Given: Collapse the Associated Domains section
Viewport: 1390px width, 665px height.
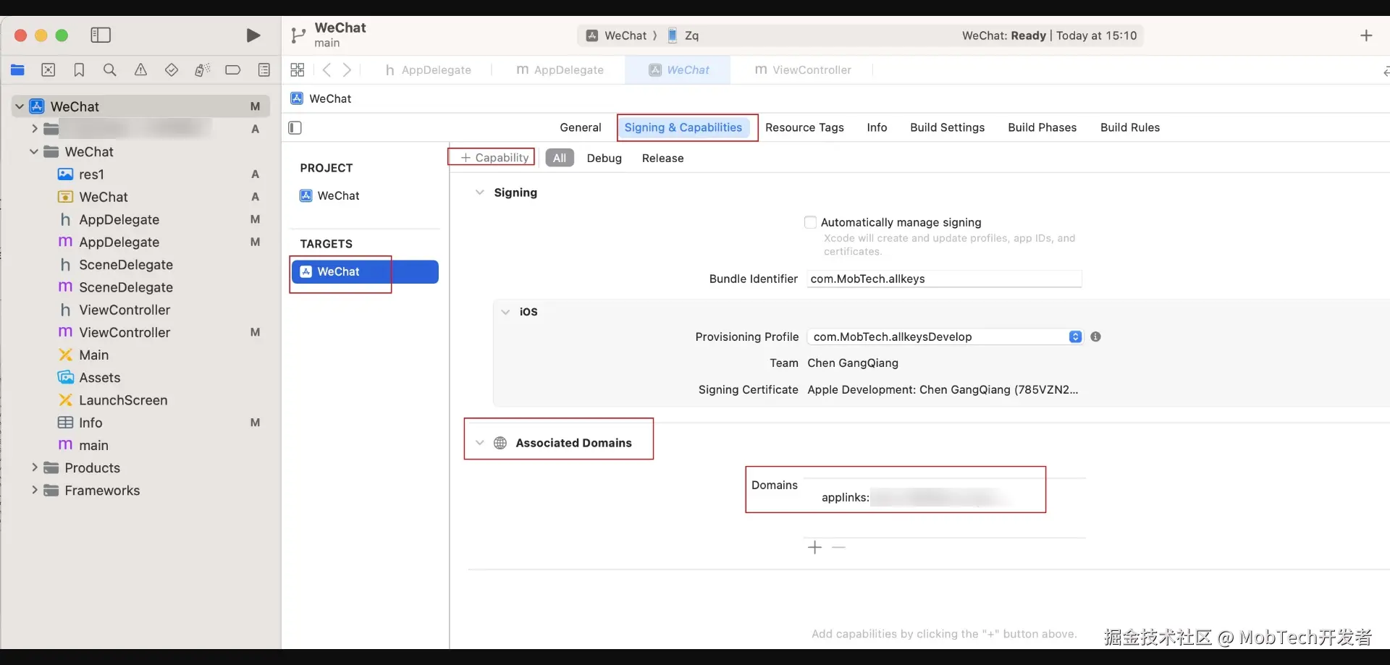Looking at the screenshot, I should click(x=479, y=443).
